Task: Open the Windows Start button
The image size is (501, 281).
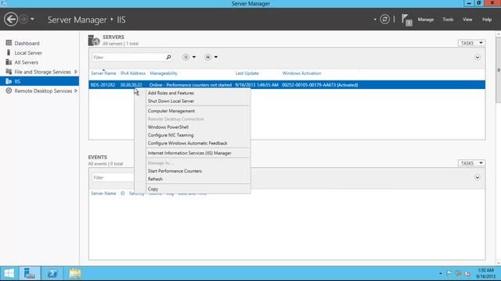Action: pyautogui.click(x=9, y=274)
